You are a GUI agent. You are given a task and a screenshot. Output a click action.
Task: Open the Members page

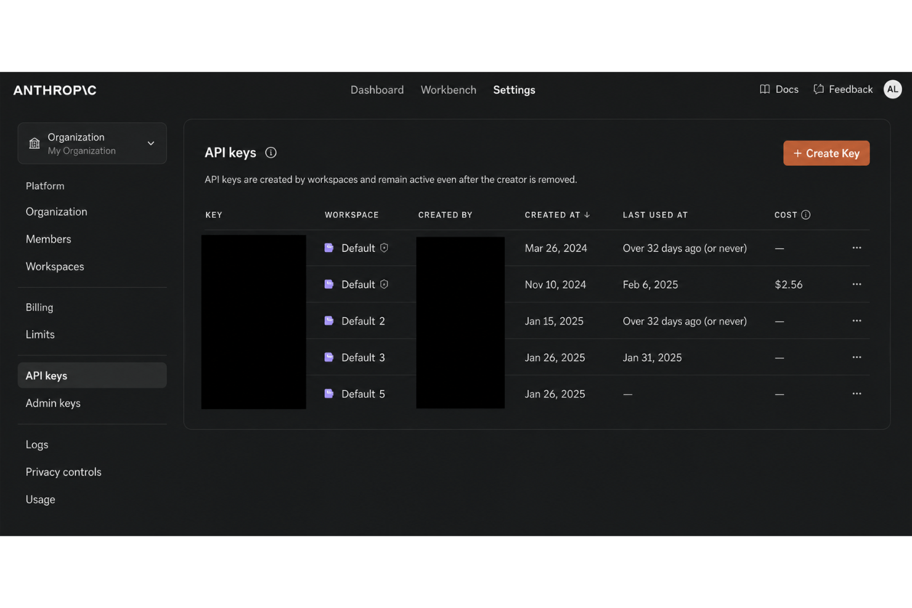coord(48,239)
